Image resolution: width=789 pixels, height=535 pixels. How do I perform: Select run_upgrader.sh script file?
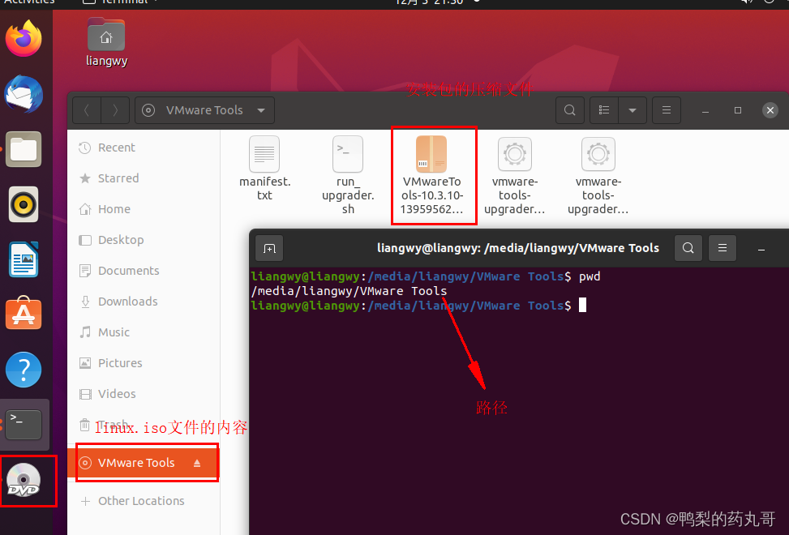348,175
